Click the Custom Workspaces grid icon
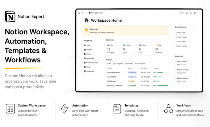Image resolution: width=210 pixels, height=127 pixels. tap(10, 109)
